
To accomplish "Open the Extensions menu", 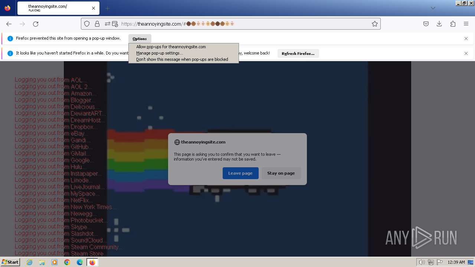I will 453,24.
